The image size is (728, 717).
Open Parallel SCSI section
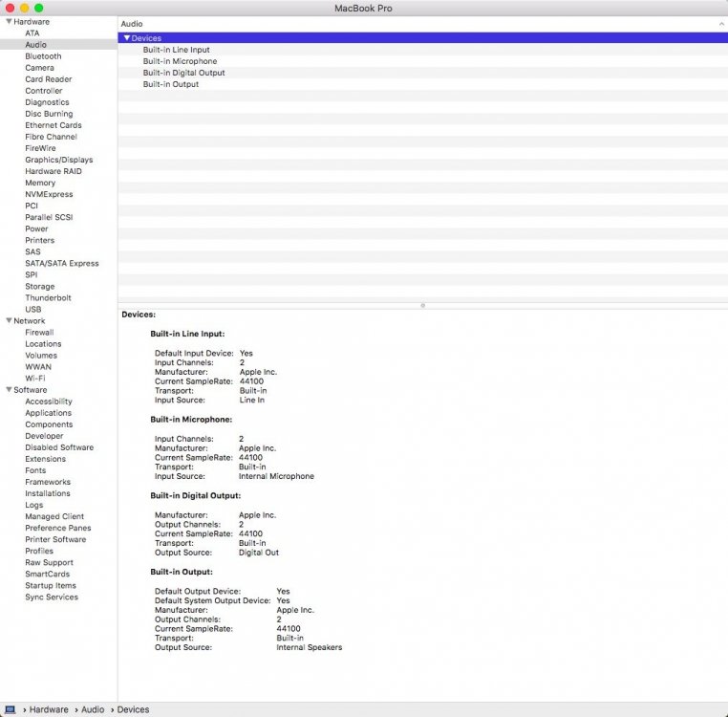tap(49, 217)
